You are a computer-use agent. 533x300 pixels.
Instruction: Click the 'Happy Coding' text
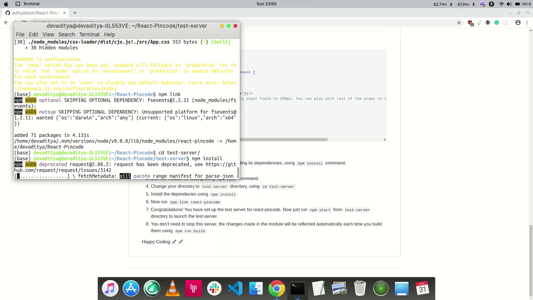pos(156,242)
